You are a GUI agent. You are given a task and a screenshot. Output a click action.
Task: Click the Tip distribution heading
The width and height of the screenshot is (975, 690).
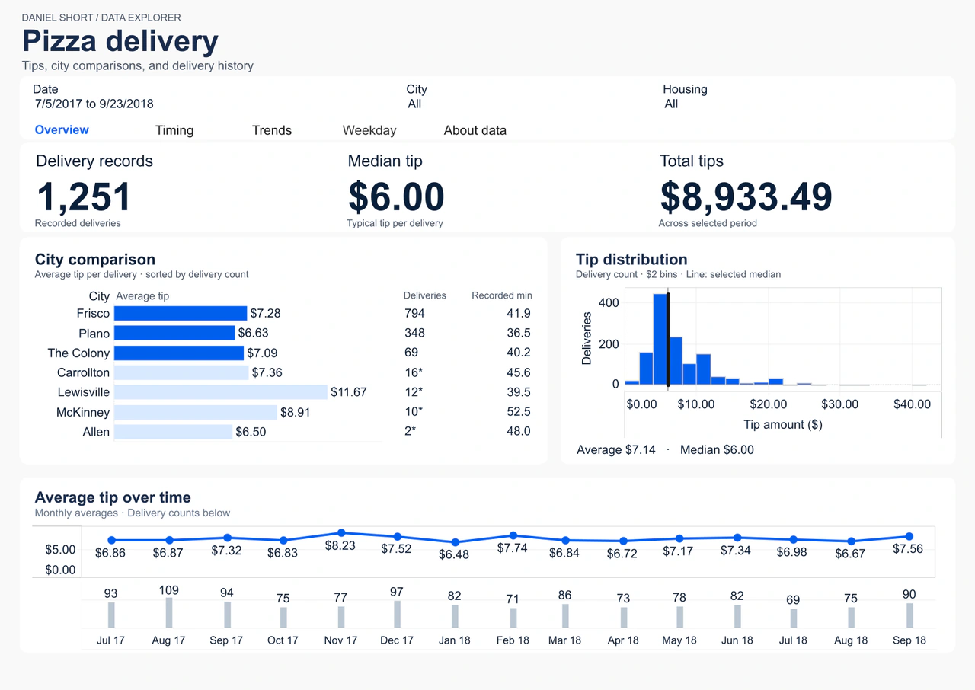click(631, 260)
